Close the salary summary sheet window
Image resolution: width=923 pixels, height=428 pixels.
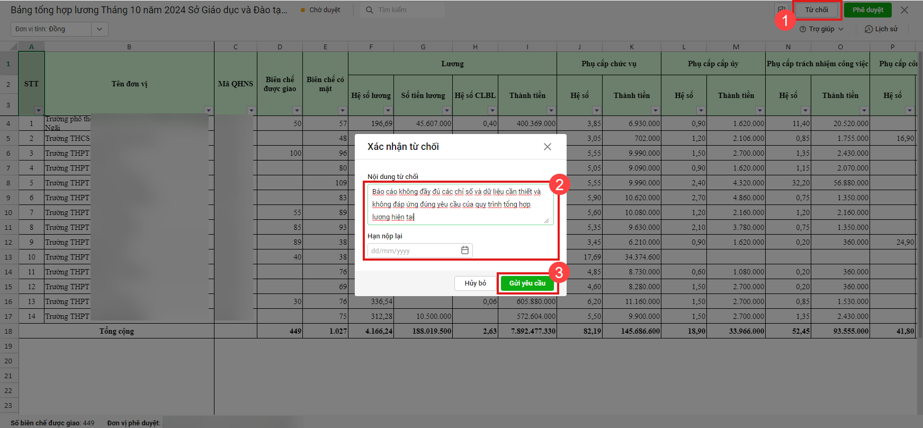point(904,10)
